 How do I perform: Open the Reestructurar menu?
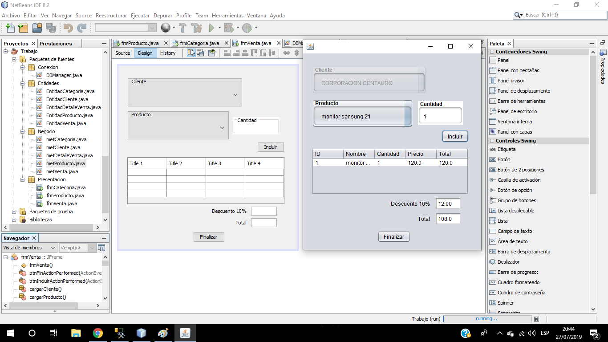[111, 15]
